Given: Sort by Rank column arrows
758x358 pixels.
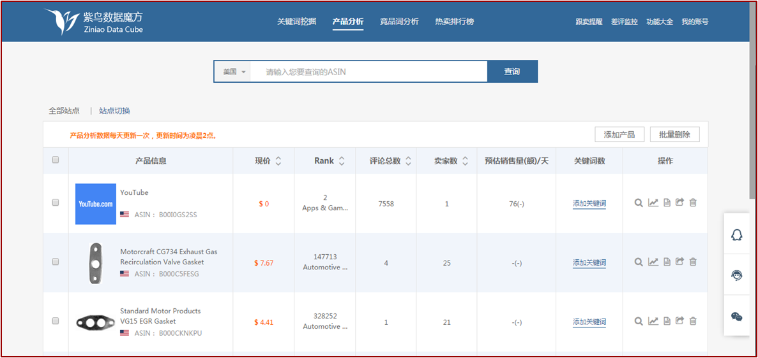Looking at the screenshot, I should point(342,161).
